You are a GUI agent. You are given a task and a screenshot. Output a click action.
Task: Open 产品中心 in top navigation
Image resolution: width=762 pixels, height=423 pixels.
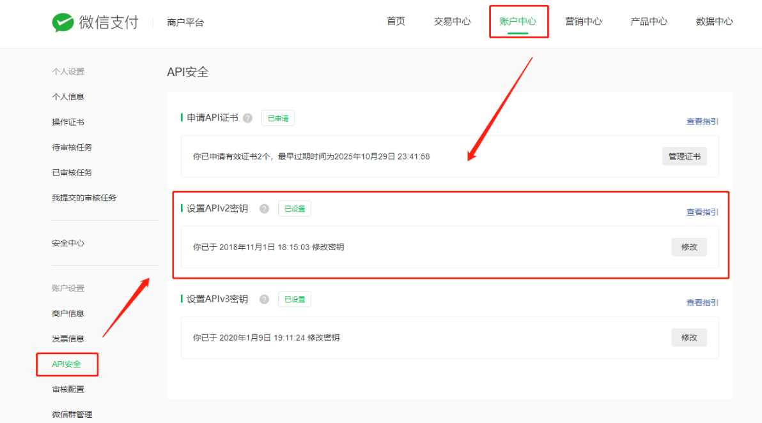point(648,21)
